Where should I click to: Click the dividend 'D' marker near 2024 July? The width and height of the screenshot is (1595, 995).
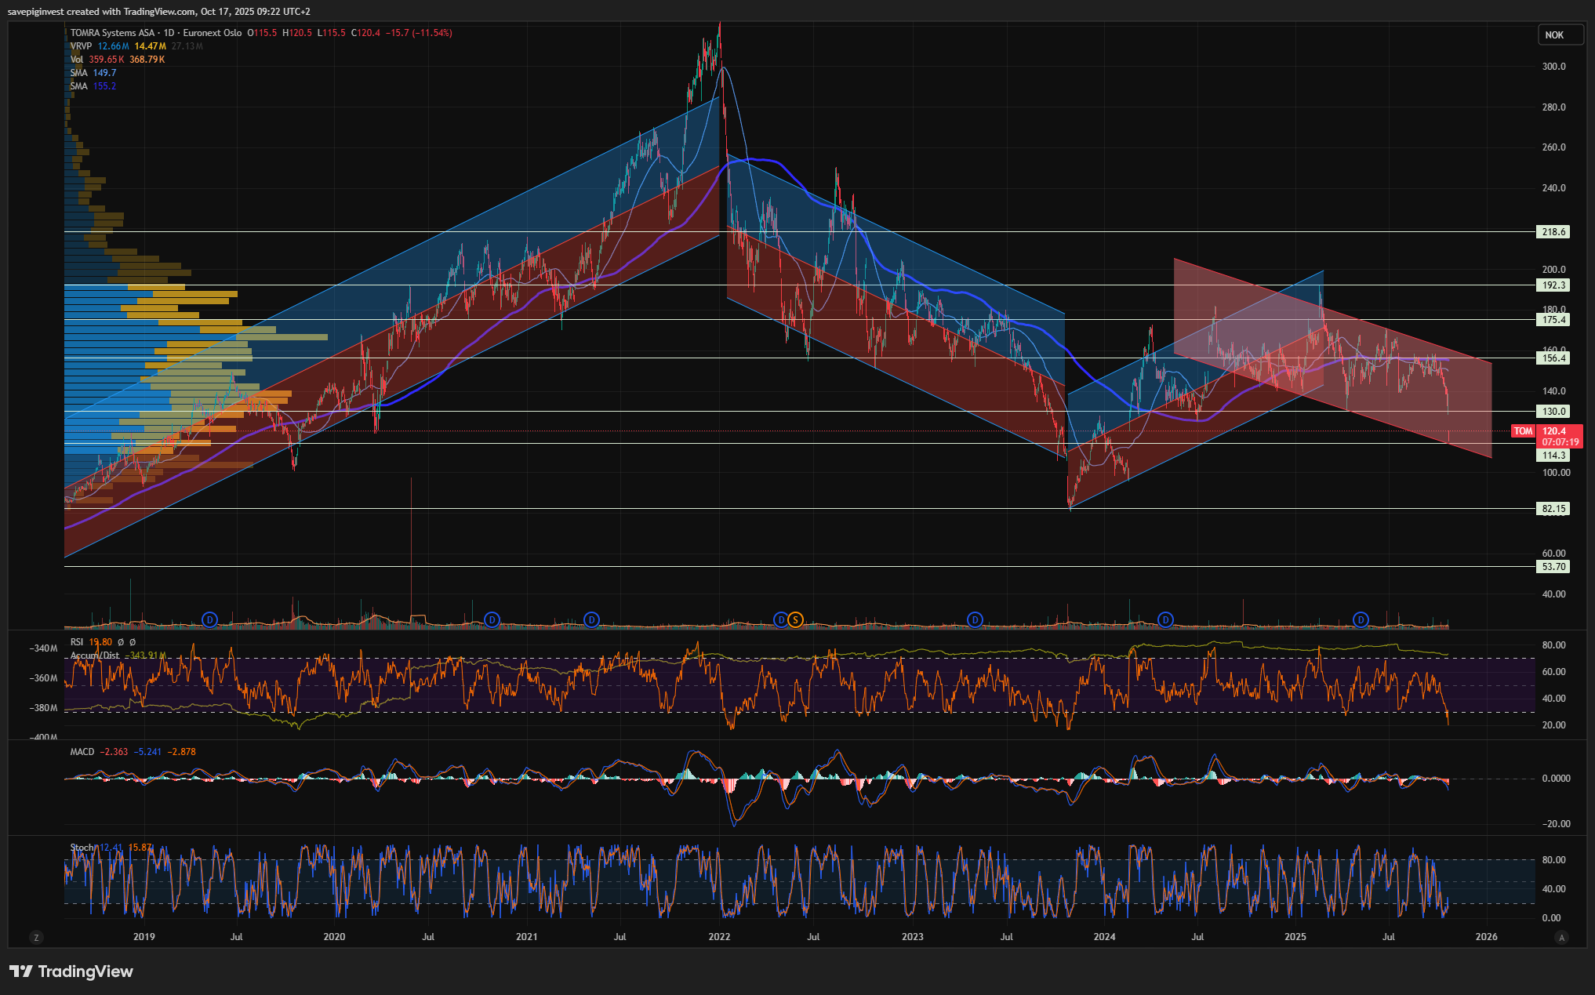(x=1166, y=620)
